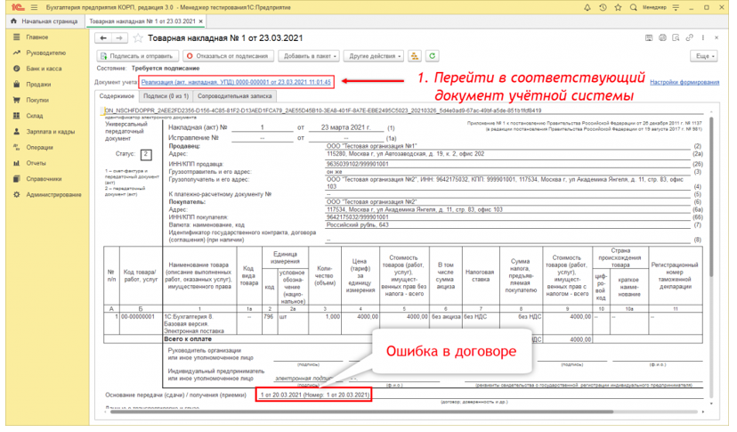Open the notifications bell
This screenshot has width=737, height=432.
[x=587, y=7]
